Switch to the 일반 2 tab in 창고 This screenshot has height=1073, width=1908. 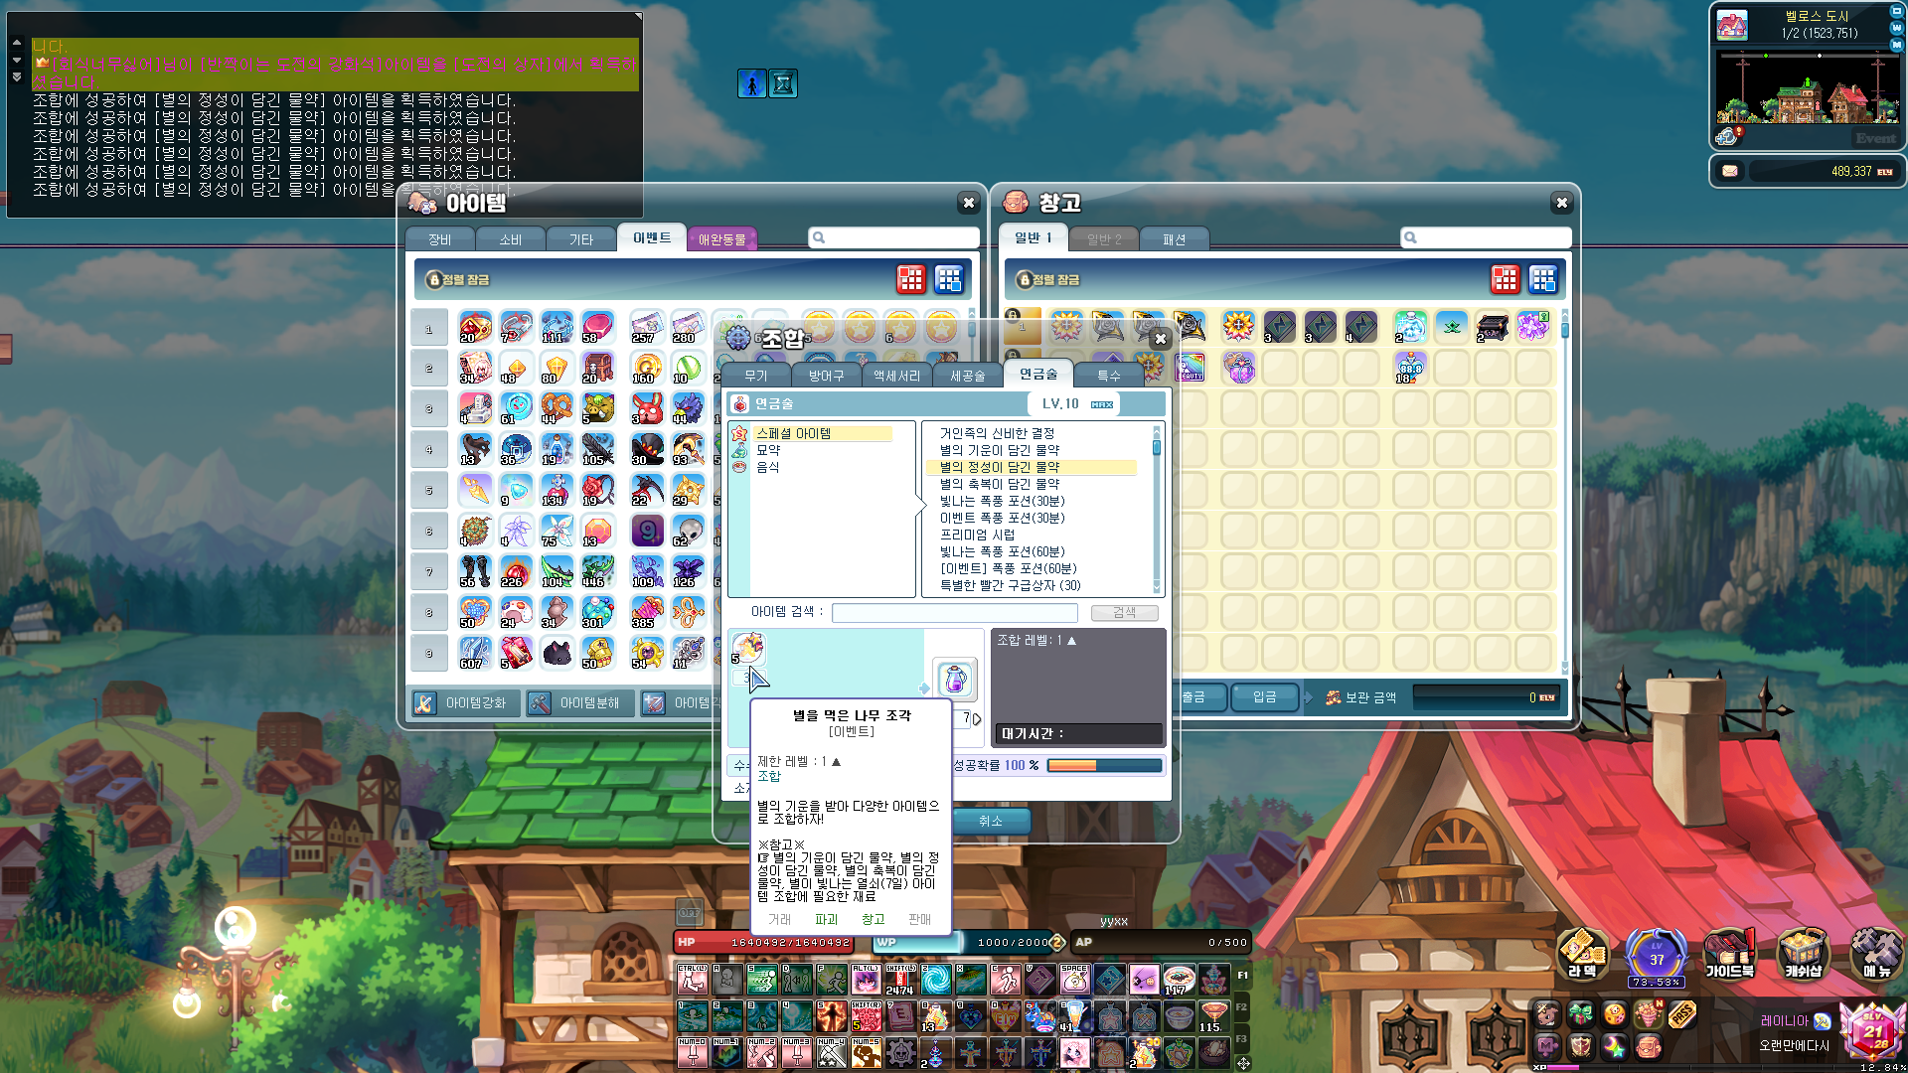[x=1103, y=239]
